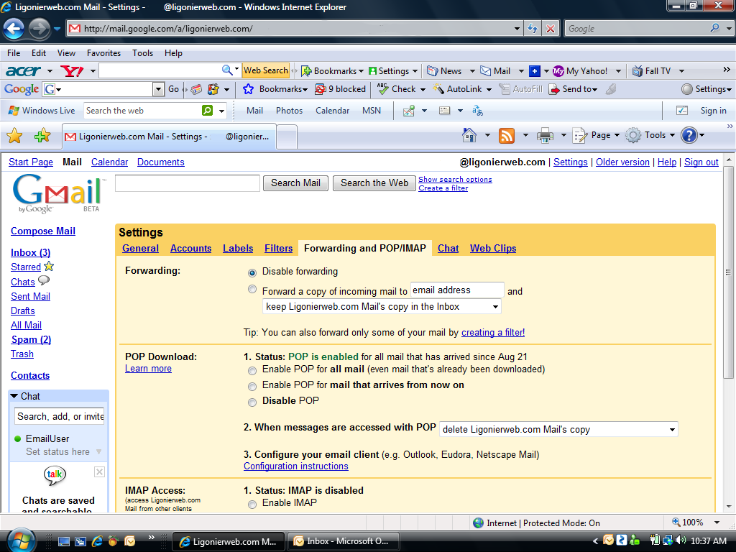Open the Set status here dropdown
The image size is (736, 552).
coord(98,451)
